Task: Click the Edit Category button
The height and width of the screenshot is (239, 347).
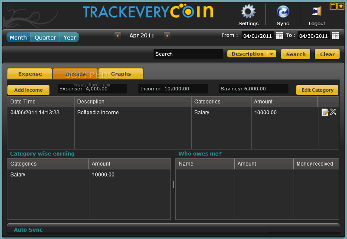Action: coord(318,90)
